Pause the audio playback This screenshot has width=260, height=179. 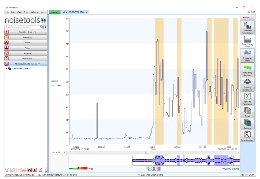click(x=154, y=169)
